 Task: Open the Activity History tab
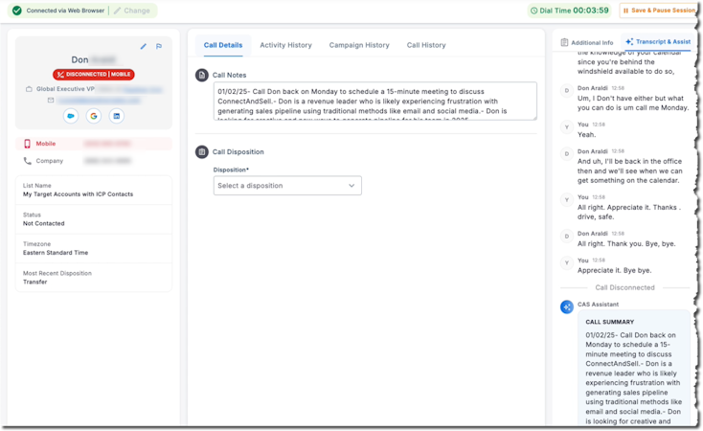click(x=285, y=45)
